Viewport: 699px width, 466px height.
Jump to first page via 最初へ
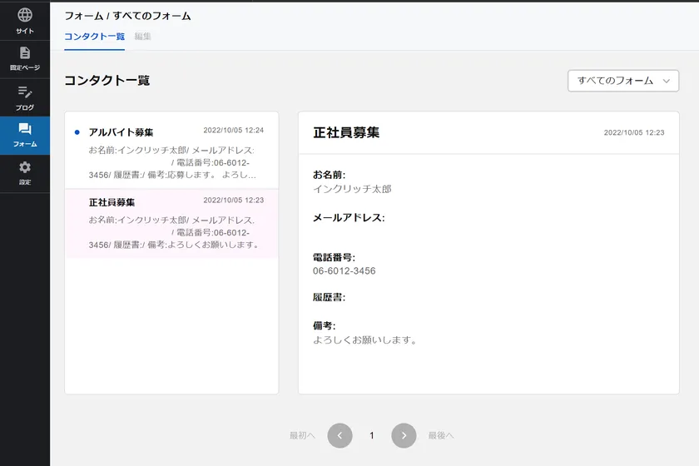pos(302,435)
